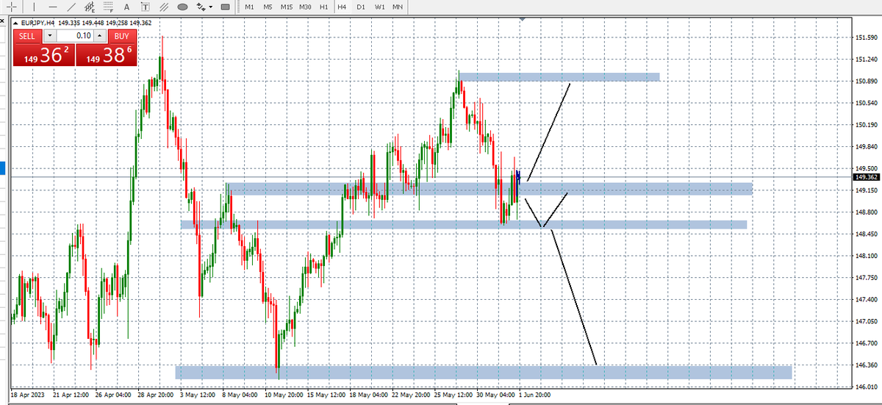Image resolution: width=882 pixels, height=405 pixels.
Task: Select the Vertical Line drawing tool
Action: click(x=34, y=7)
